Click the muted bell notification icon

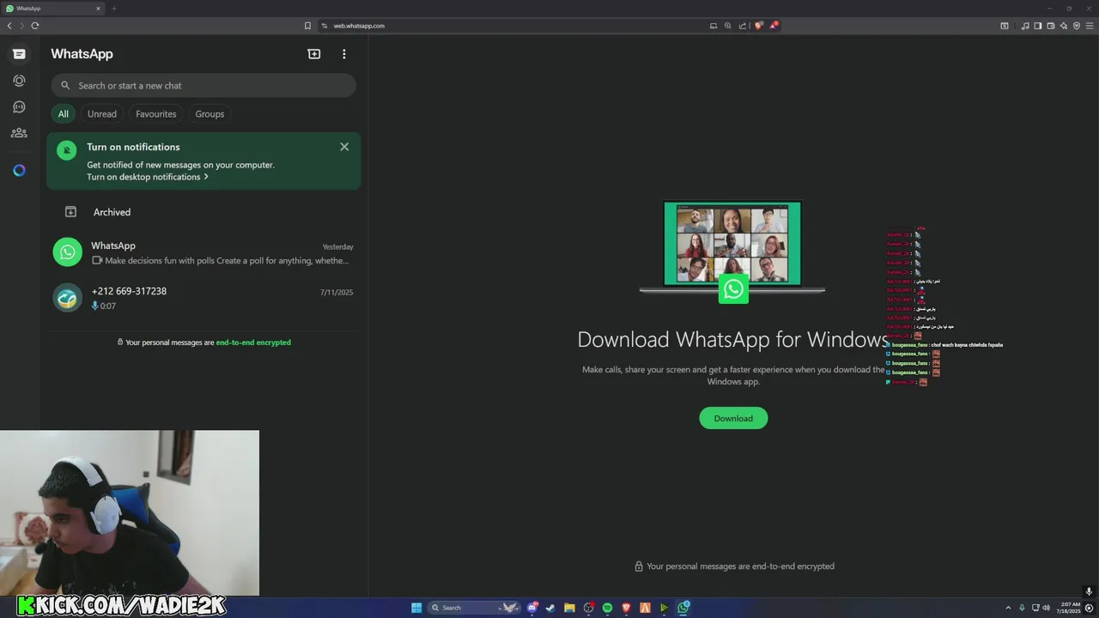point(66,150)
